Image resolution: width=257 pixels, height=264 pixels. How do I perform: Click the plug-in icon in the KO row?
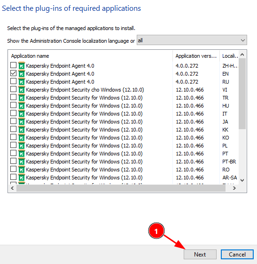point(22,138)
